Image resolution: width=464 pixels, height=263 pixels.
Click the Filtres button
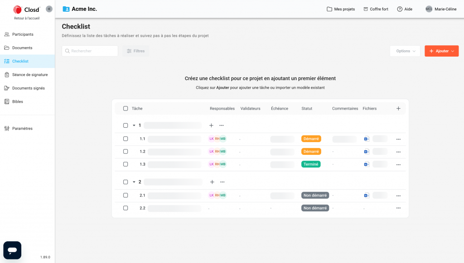135,51
